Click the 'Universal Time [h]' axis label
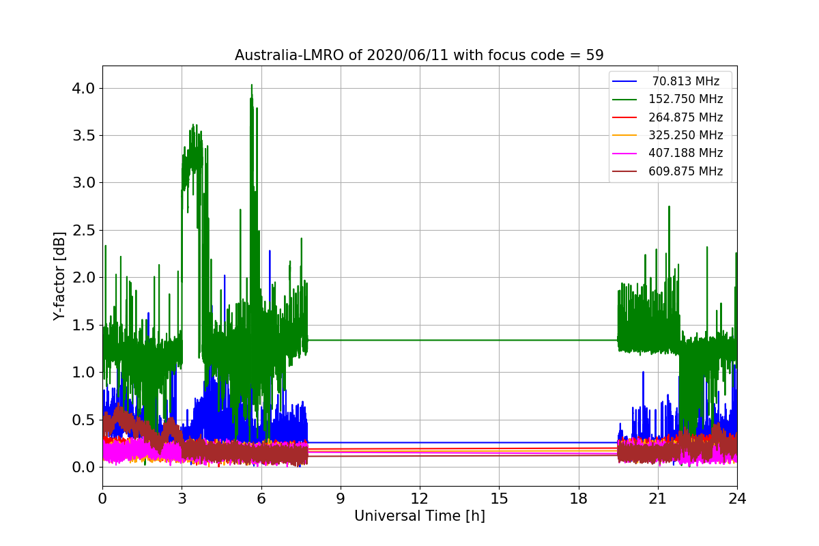Viewport: 819px width, 546px height. 420,517
